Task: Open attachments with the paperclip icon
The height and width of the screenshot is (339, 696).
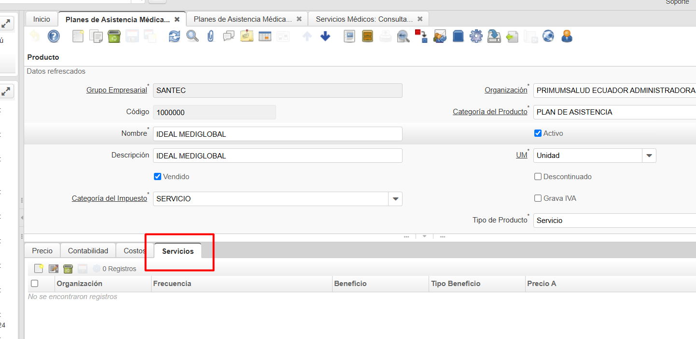Action: click(210, 36)
